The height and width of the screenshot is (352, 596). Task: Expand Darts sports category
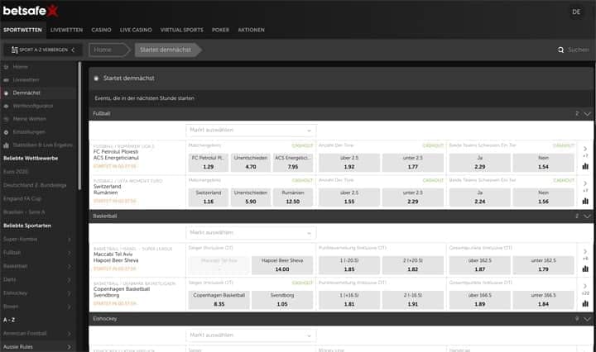[70, 280]
